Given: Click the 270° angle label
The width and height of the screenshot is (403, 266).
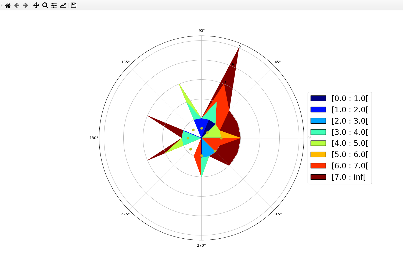Looking at the screenshot, I should [x=201, y=245].
